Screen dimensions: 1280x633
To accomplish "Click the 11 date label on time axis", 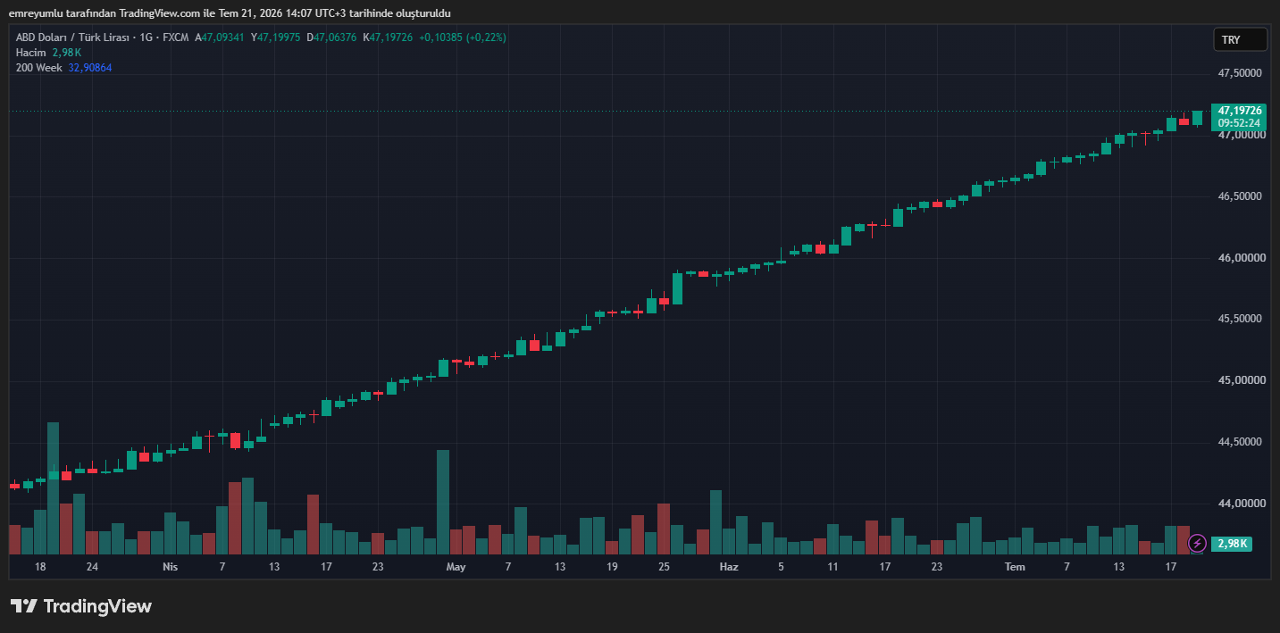I will 832,567.
